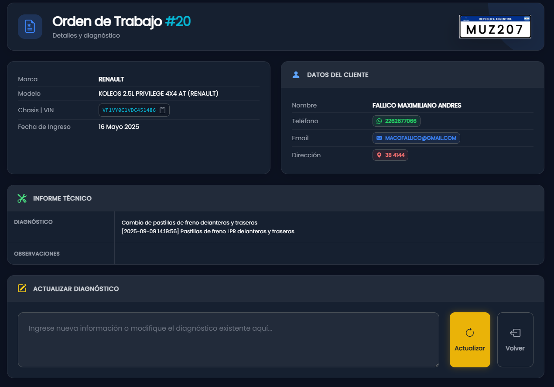Image resolution: width=554 pixels, height=387 pixels.
Task: Click the location pin icon in address badge
Action: click(x=379, y=155)
